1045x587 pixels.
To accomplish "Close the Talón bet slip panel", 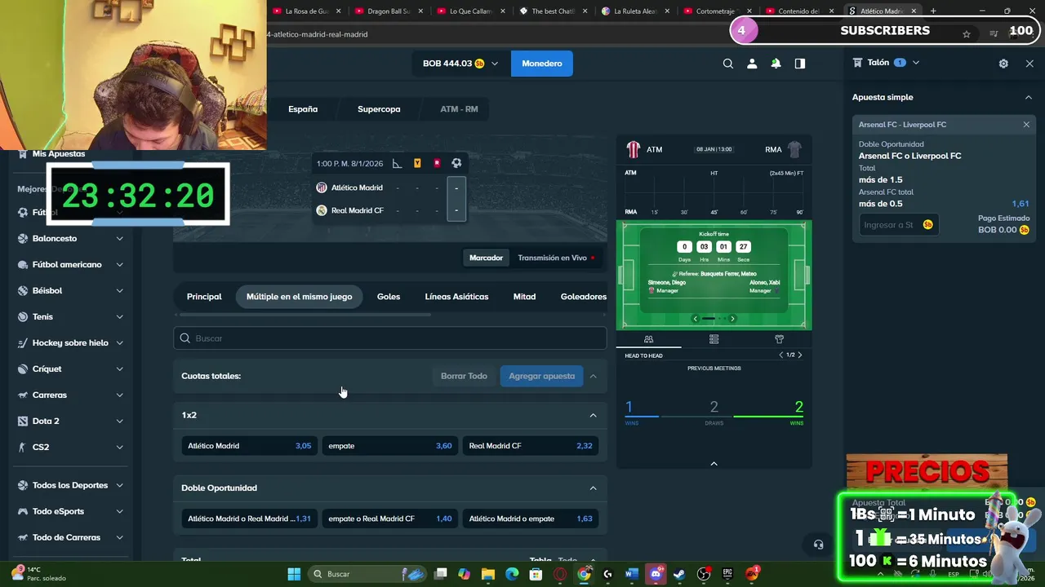I will pos(1029,64).
